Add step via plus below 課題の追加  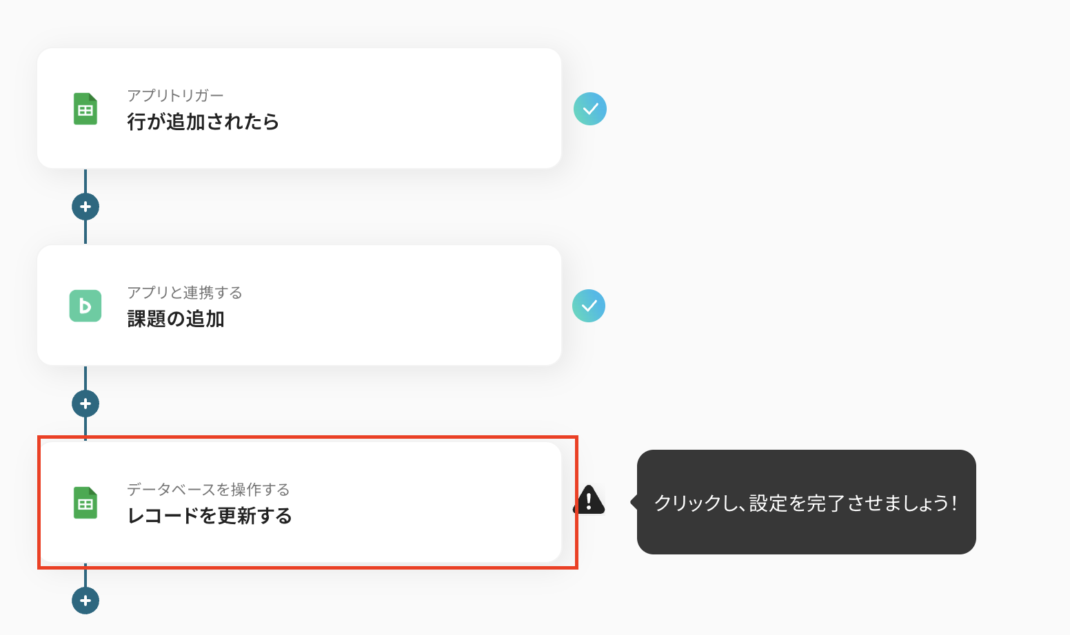pyautogui.click(x=85, y=404)
